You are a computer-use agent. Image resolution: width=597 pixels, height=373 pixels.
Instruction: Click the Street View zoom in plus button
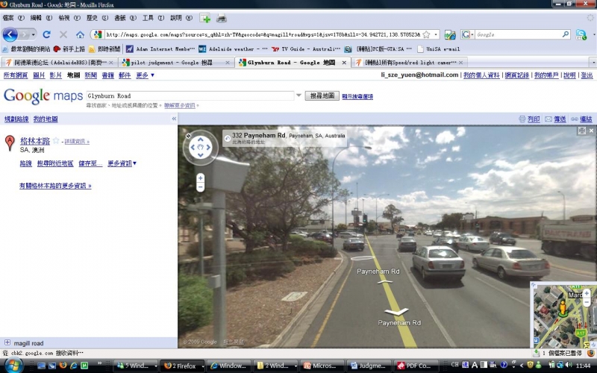click(x=200, y=178)
